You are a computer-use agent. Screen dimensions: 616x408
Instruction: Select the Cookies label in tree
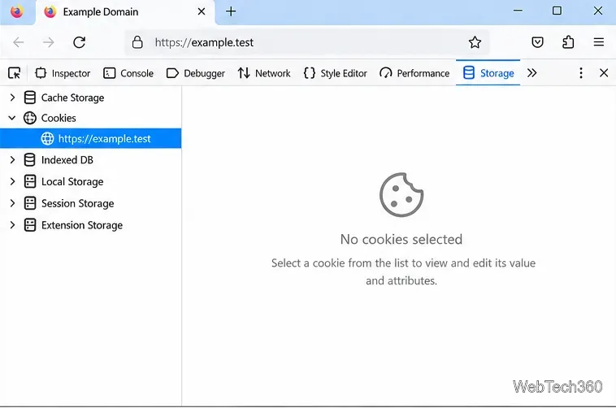point(59,118)
